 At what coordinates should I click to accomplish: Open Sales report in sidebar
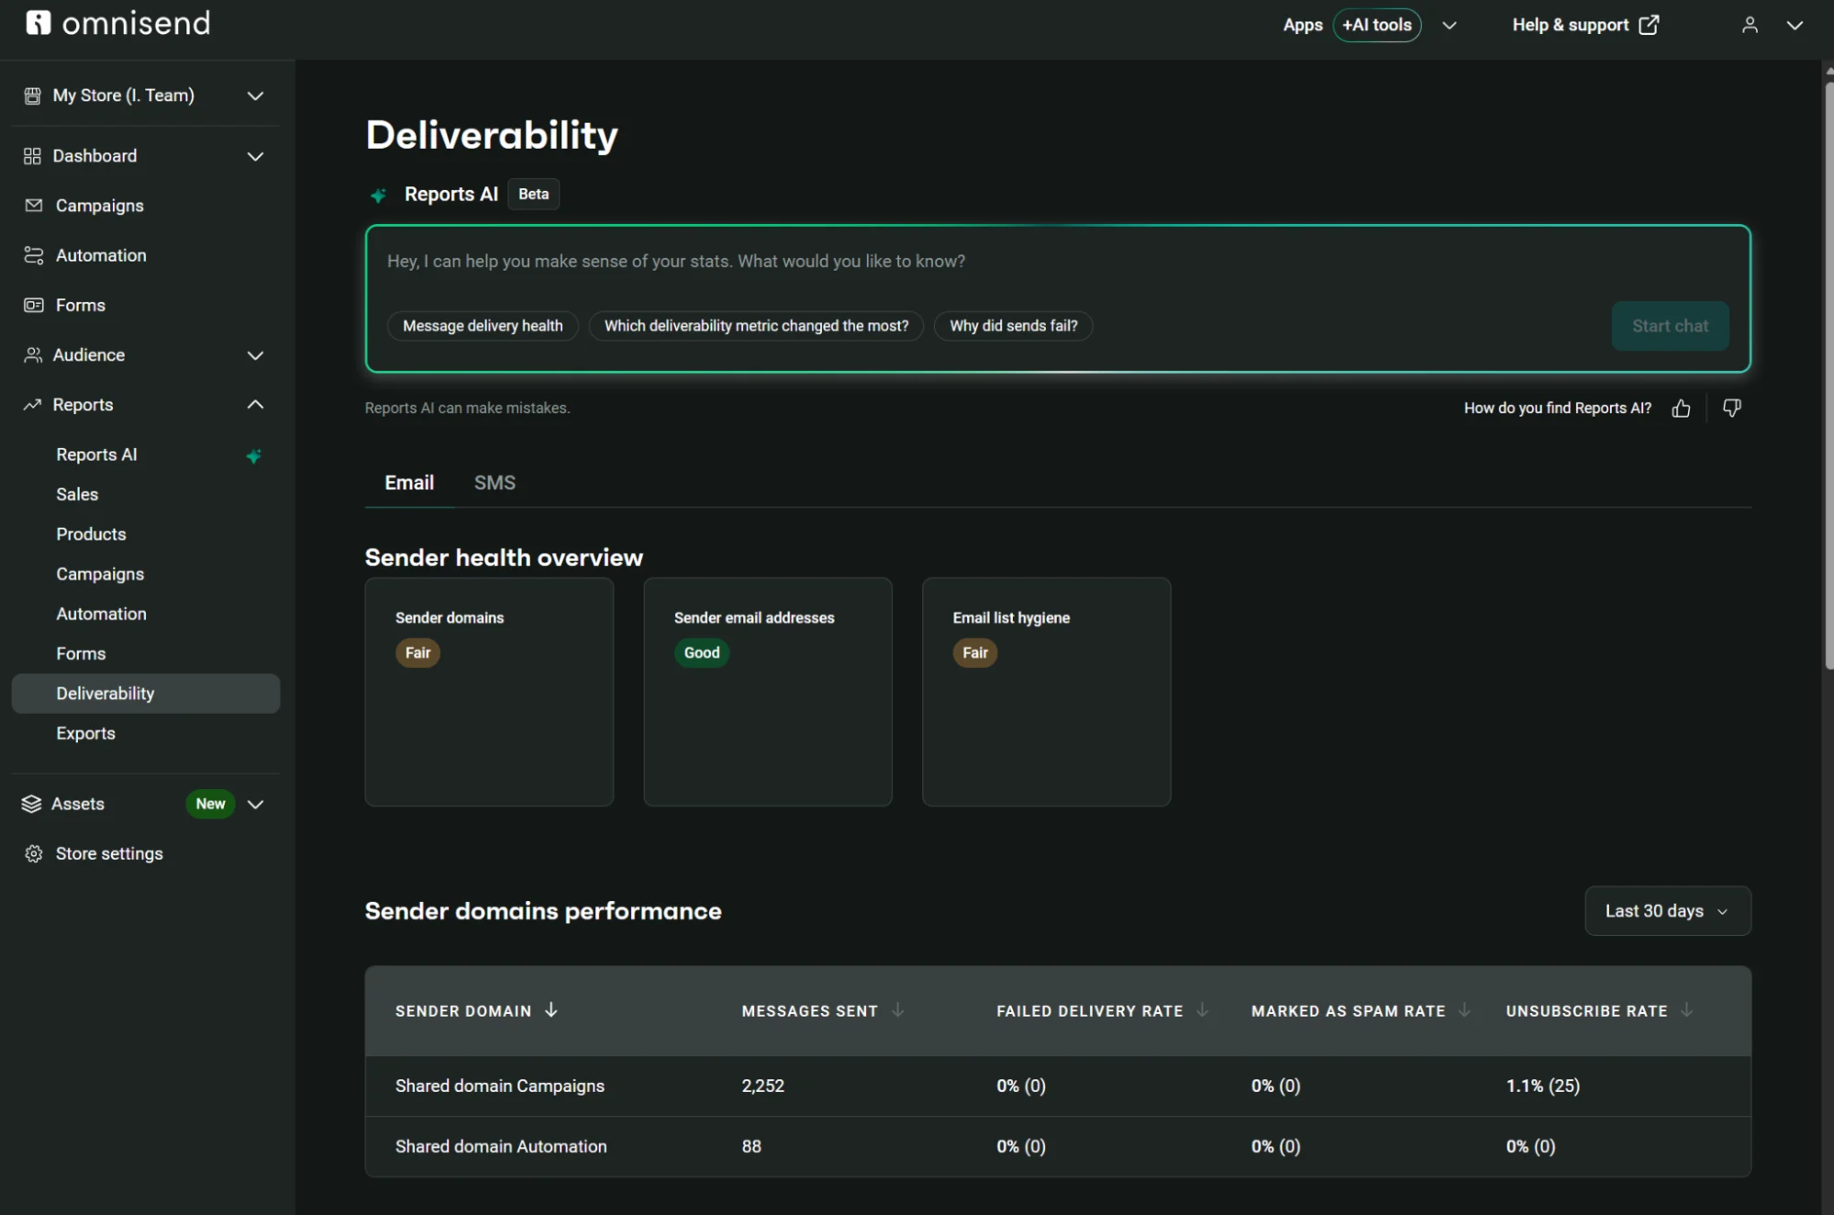click(77, 495)
